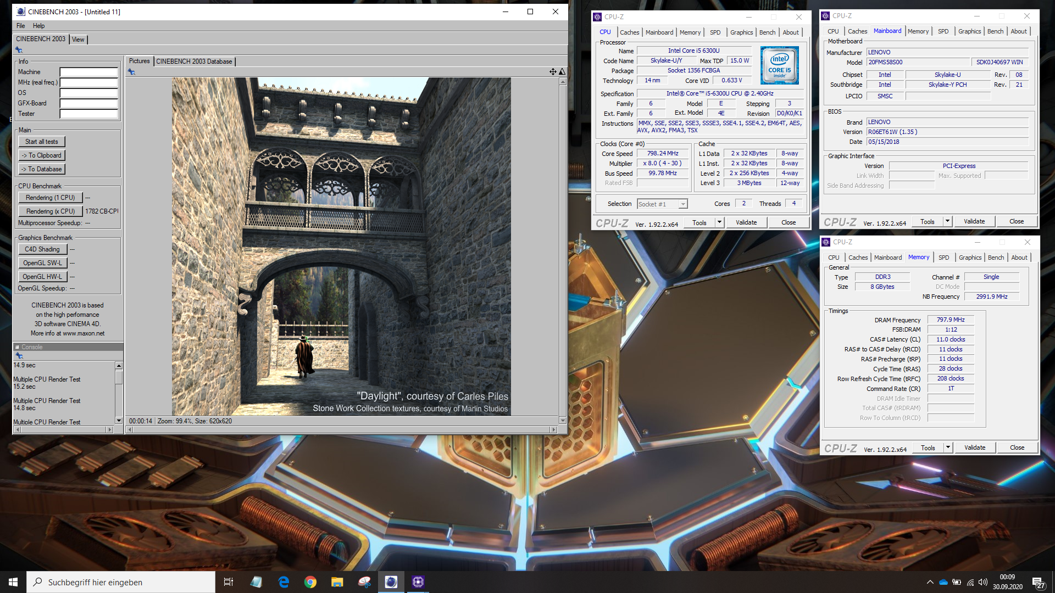This screenshot has width=1055, height=593.
Task: Run Rendering (1 CPU) benchmark
Action: point(51,198)
